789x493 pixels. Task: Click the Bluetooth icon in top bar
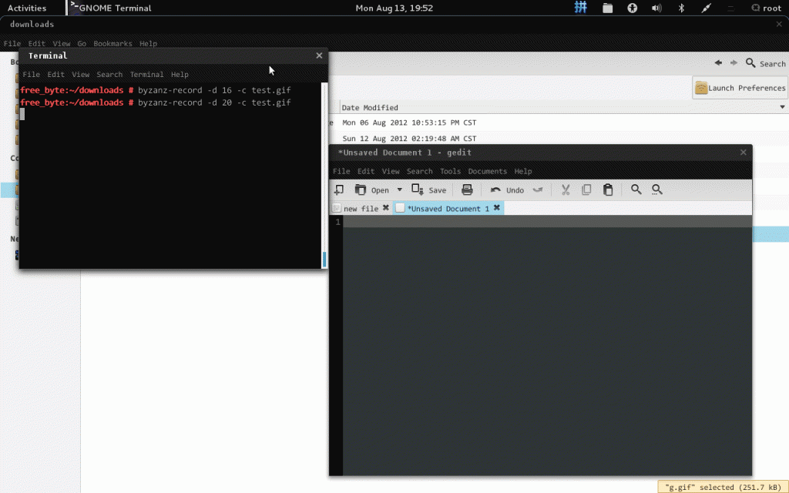681,8
